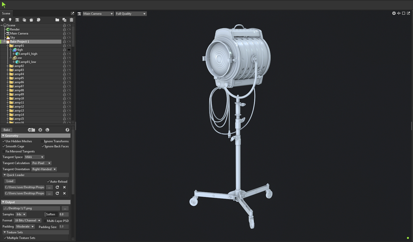Uncheck Use Hidden Meshes
Viewport: 413px width, 242px height.
tap(4, 141)
